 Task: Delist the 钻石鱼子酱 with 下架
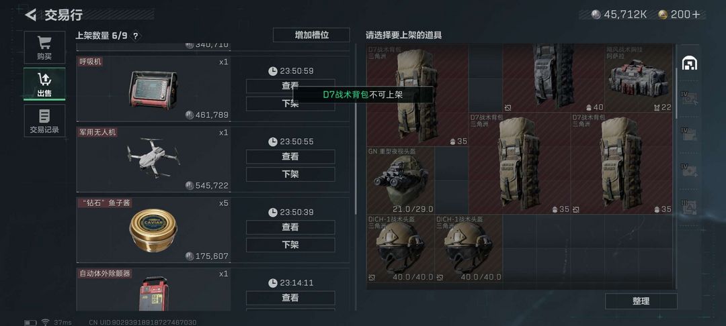(290, 245)
